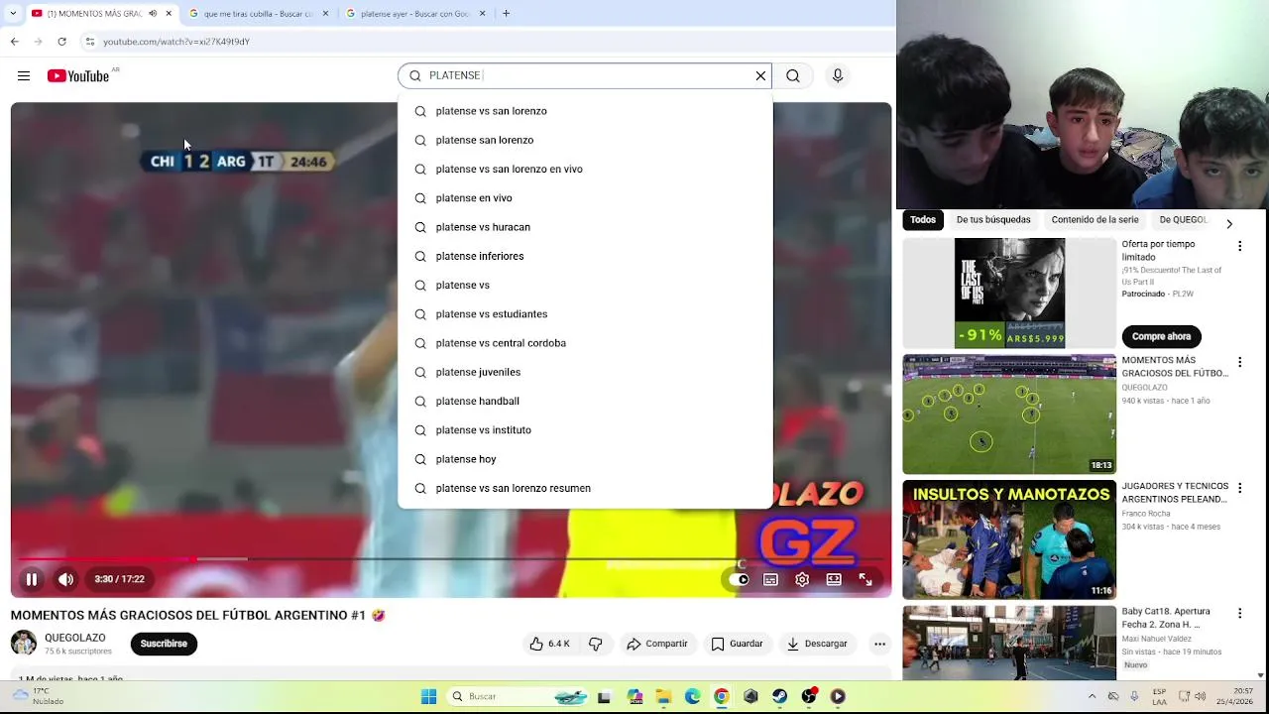This screenshot has height=714, width=1269.
Task: Open options for MOMENTOS MÁS GRACIOSOS recommendation
Action: (x=1239, y=362)
